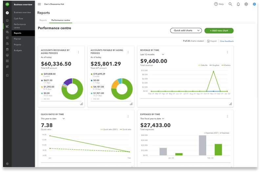
Task: Click resize handle on Revenue by Time card
Action: [x=230, y=104]
